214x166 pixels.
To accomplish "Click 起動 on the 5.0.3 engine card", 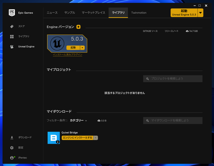I will [73, 48].
